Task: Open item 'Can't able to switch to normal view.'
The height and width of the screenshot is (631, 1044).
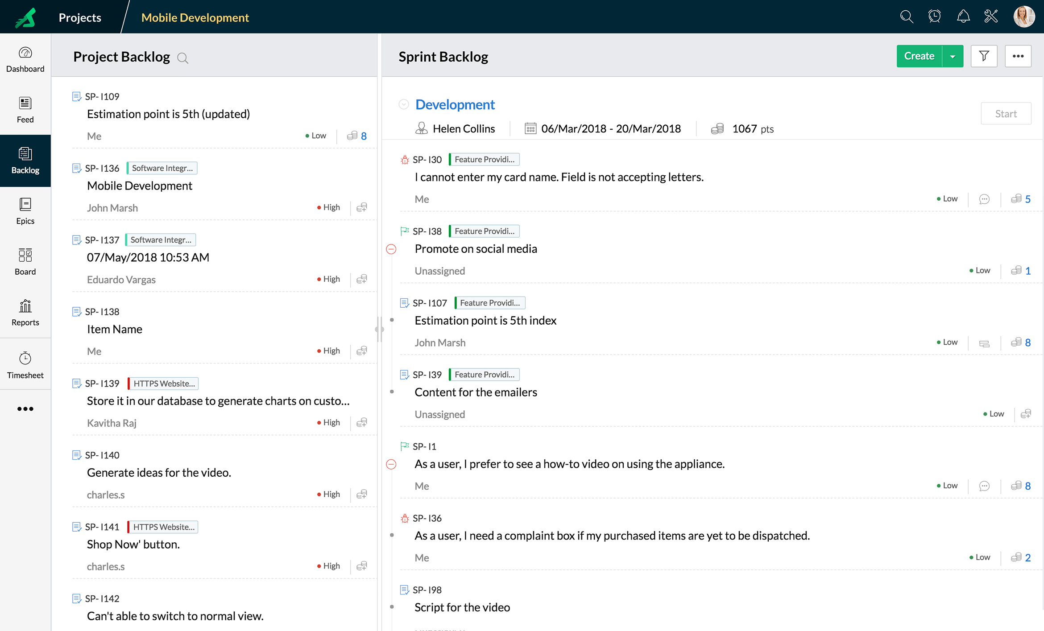Action: (x=175, y=616)
